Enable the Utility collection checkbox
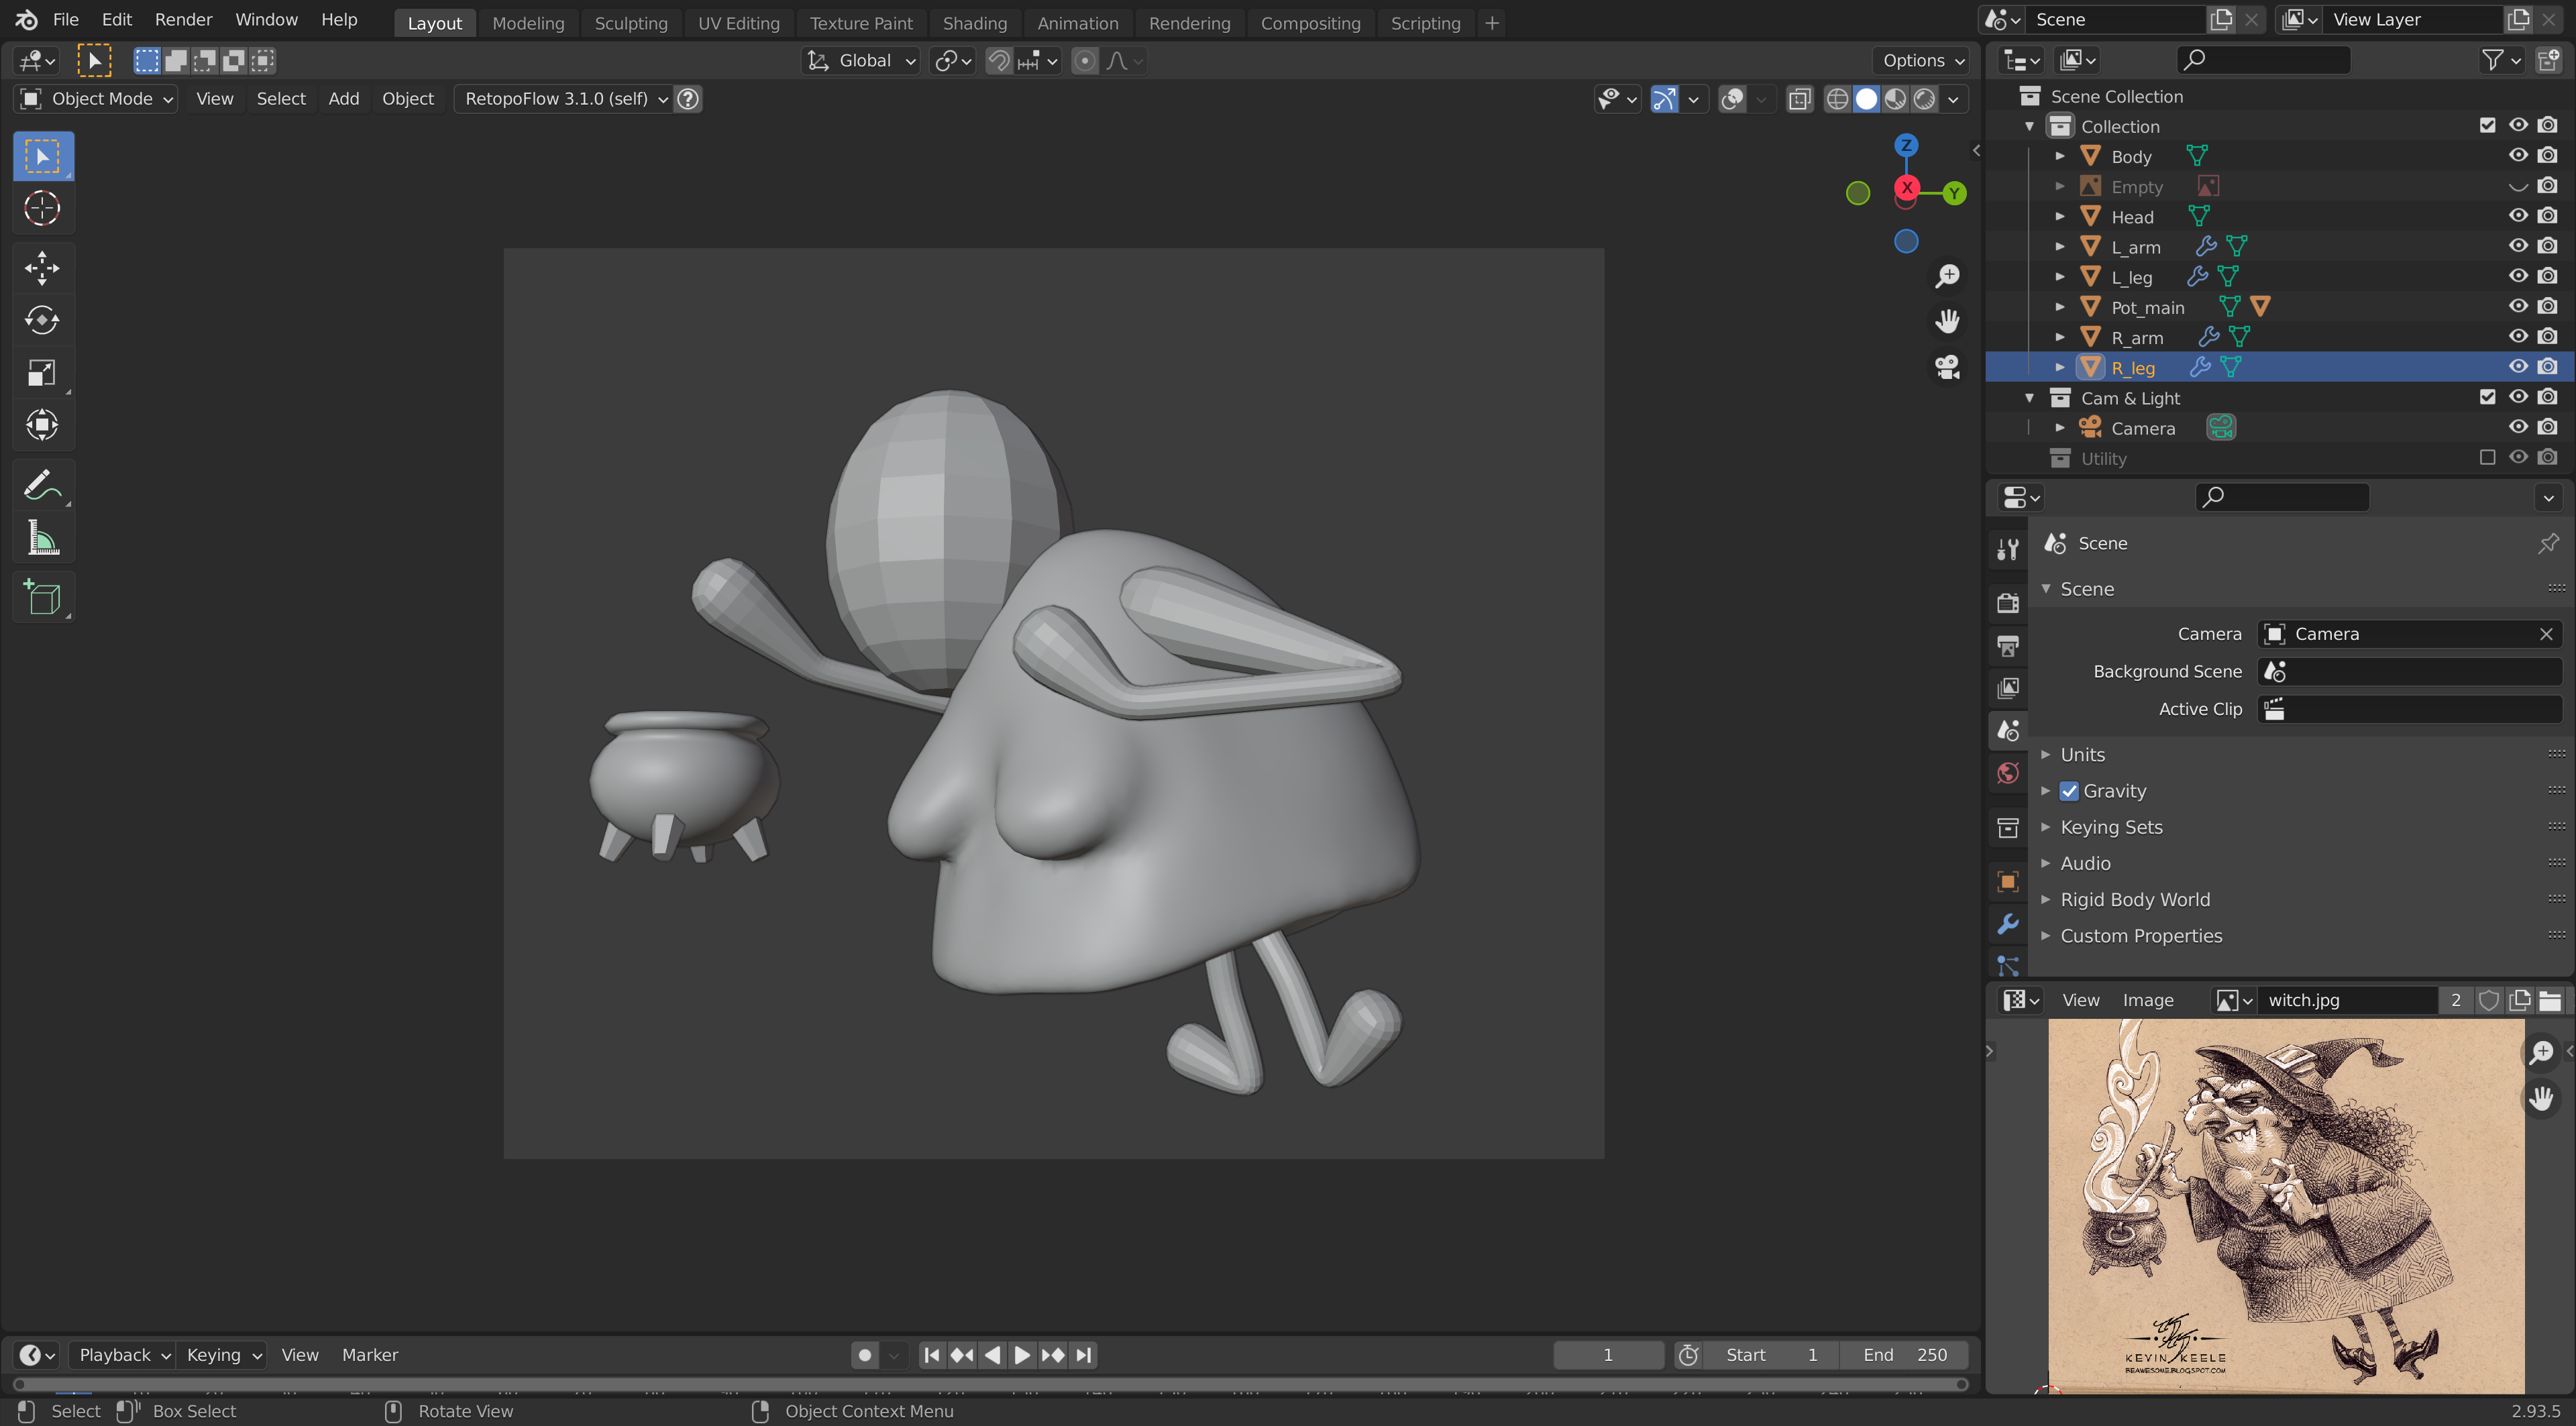This screenshot has height=1426, width=2576. click(2487, 457)
